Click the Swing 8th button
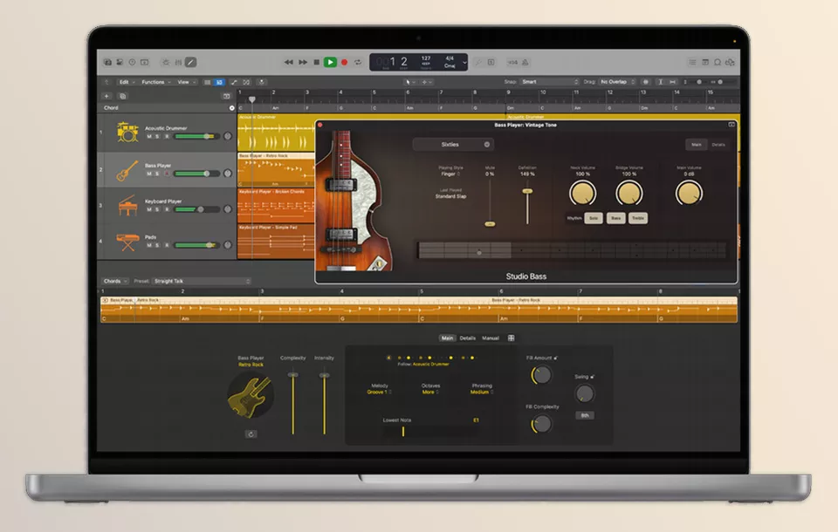 tap(585, 415)
